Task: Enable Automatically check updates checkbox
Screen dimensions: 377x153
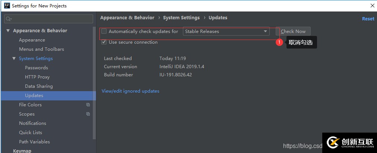Action: coord(104,31)
